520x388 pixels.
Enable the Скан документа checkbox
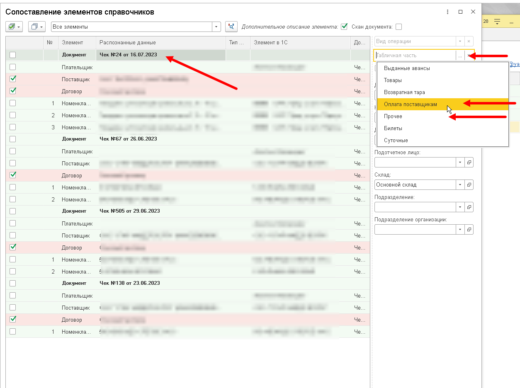click(399, 27)
